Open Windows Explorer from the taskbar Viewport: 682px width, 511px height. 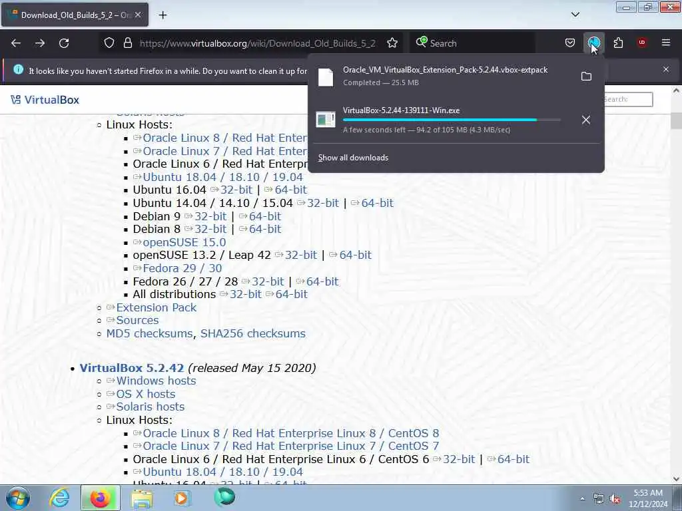pyautogui.click(x=142, y=498)
